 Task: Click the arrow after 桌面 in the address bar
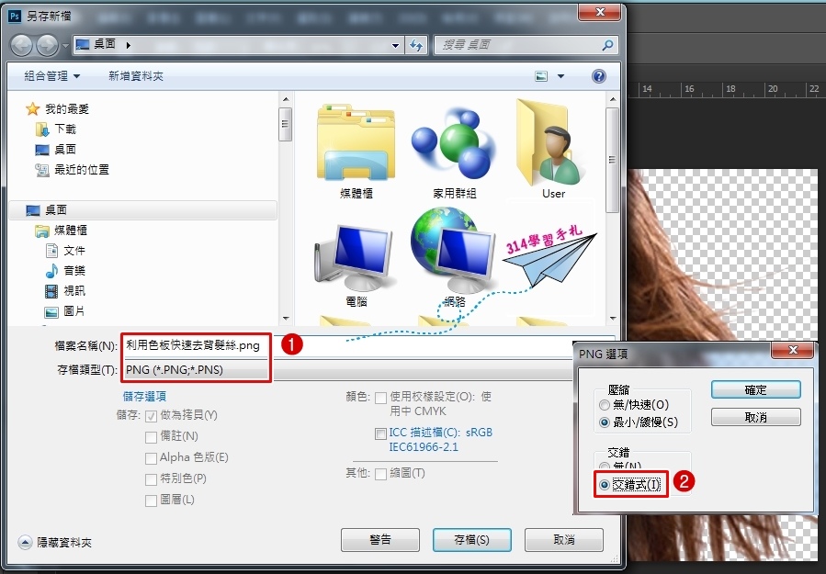129,45
